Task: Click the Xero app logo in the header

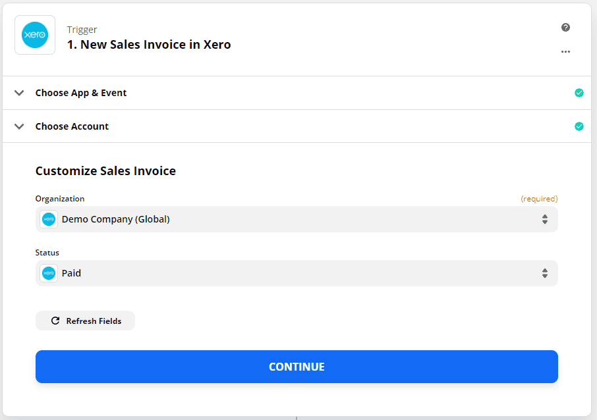Action: [x=35, y=35]
